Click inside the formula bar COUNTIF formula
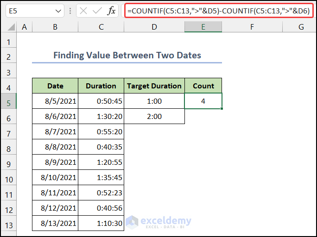 point(219,11)
